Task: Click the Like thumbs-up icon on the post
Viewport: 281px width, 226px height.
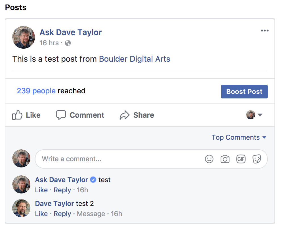Action: 17,115
